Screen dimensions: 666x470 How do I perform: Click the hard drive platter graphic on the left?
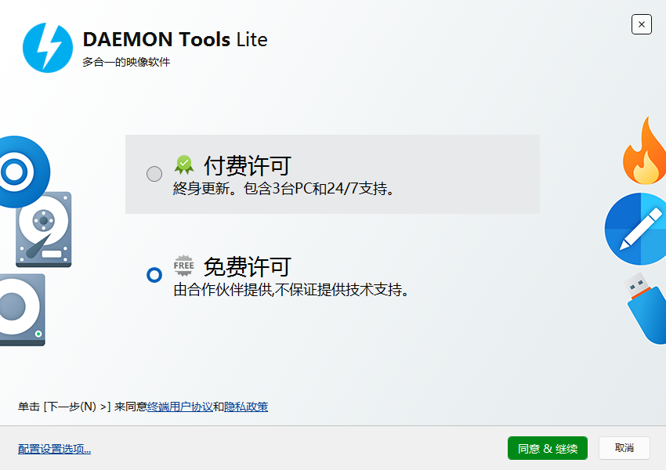point(43,231)
